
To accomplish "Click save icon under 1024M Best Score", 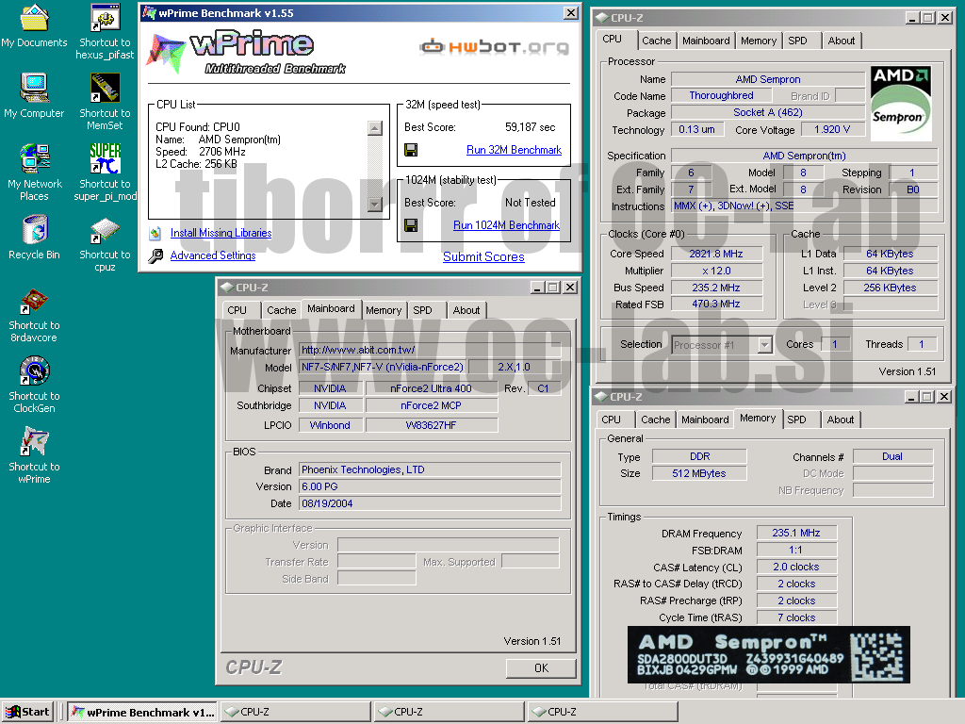I will (x=411, y=225).
